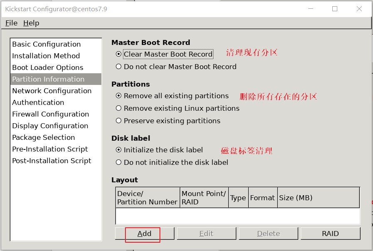Minimize the Kickstart Configurator window
Viewport: 373px width, 251px height.
(x=311, y=9)
